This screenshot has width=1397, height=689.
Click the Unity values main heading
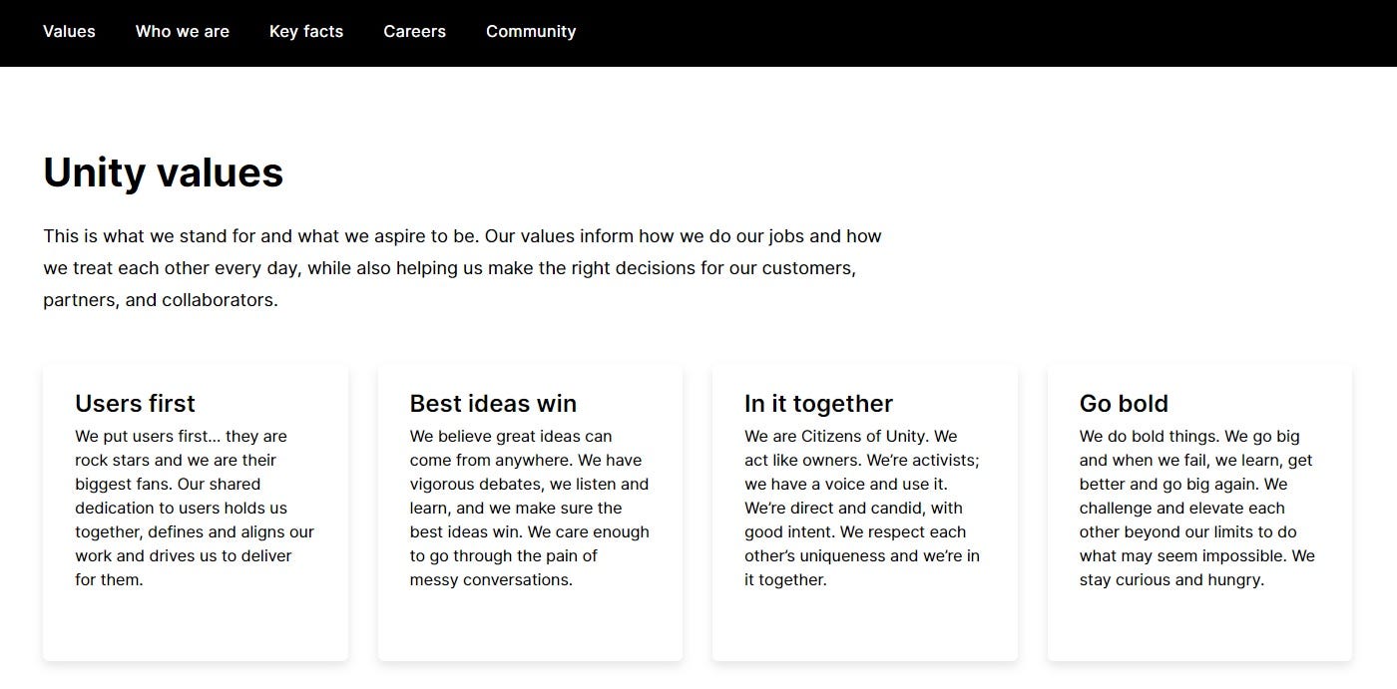(x=164, y=172)
